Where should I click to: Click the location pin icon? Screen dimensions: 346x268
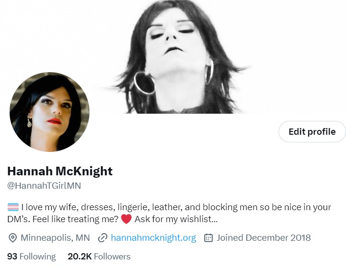point(12,238)
